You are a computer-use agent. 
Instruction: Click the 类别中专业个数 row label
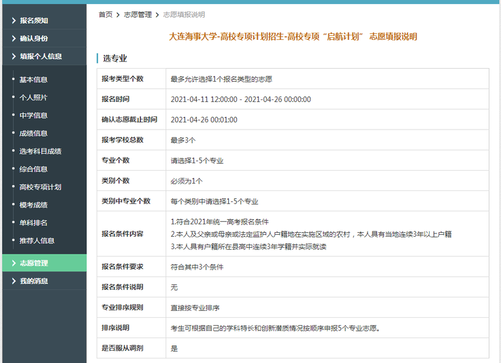126,201
